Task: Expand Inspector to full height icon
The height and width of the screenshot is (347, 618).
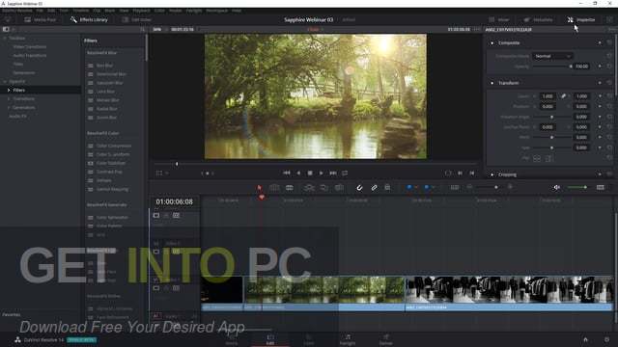Action: click(x=609, y=19)
